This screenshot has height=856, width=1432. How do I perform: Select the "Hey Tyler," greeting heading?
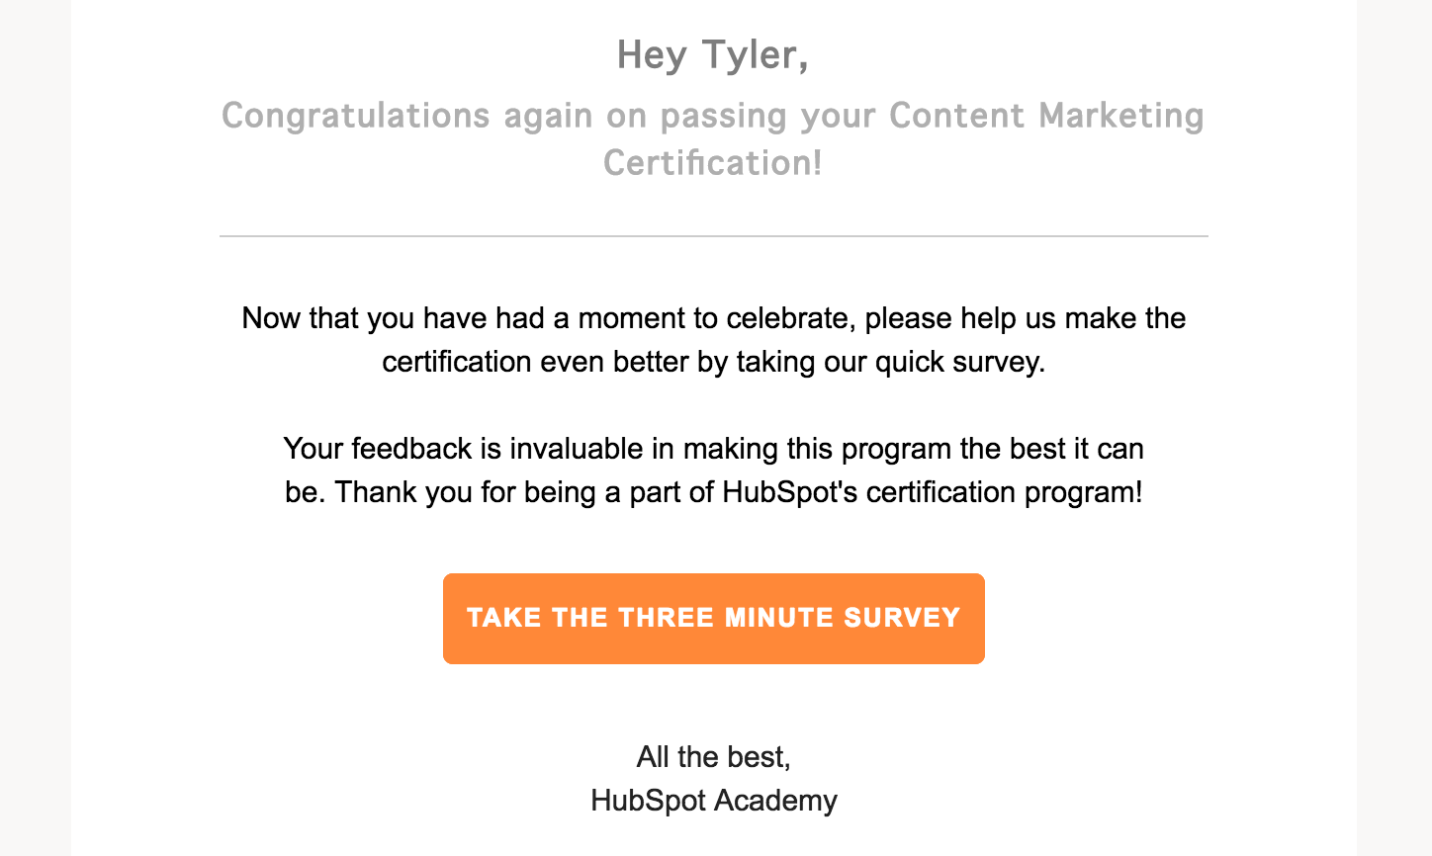pyautogui.click(x=713, y=54)
